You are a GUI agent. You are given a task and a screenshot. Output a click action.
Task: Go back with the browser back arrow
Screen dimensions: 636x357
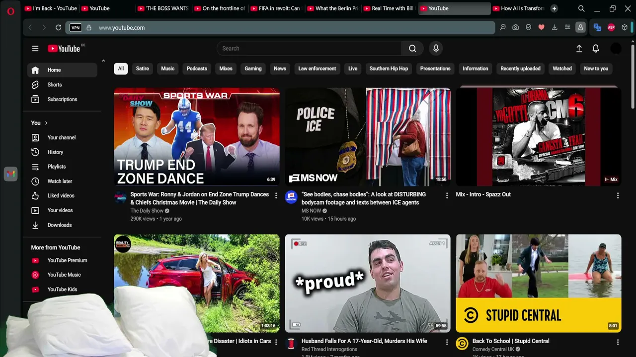click(x=30, y=28)
